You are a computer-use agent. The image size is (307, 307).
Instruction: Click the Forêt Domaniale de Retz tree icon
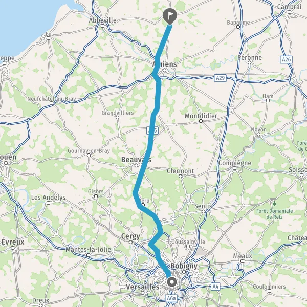[274, 204]
